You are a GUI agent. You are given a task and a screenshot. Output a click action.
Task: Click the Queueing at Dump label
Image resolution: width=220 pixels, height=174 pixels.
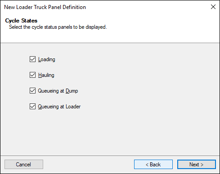click(x=58, y=91)
